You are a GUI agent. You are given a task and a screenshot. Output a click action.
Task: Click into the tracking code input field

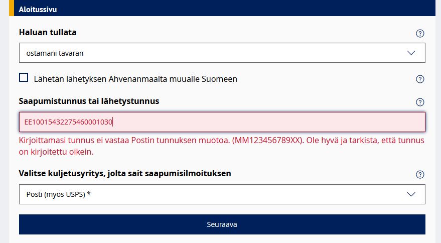pos(271,122)
